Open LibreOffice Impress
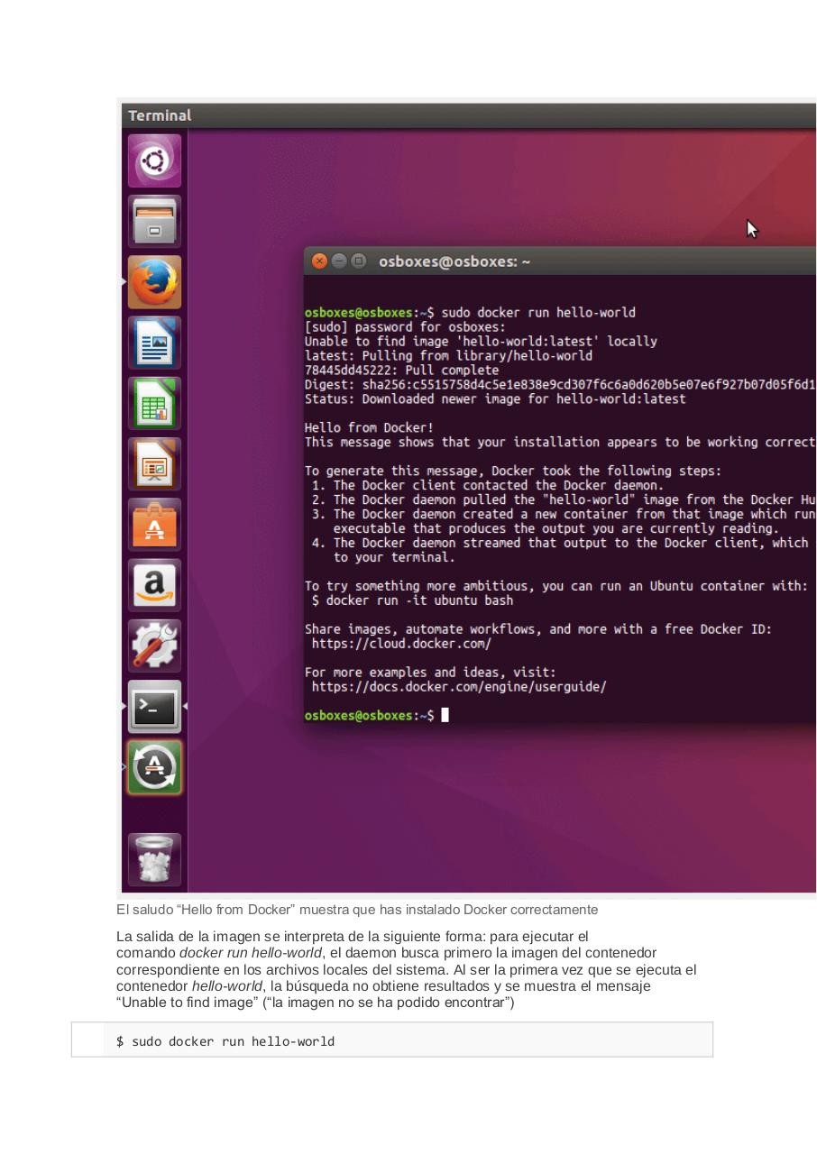Screen dimensions: 817x1154 [153, 463]
